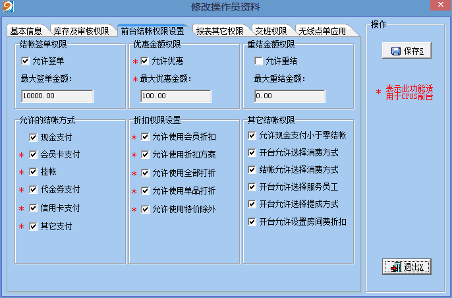Click the app logo icon in title bar
Image resolution: width=452 pixels, height=298 pixels.
click(x=7, y=7)
